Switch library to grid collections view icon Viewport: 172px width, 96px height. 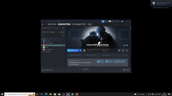(x=63, y=28)
